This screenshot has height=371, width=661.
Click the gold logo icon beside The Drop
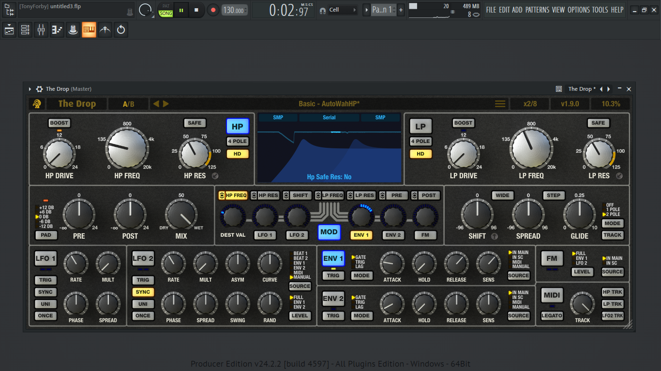[37, 104]
